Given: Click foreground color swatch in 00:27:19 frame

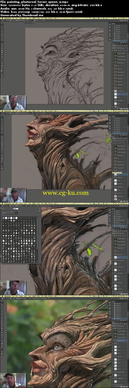Looking at the screenshot, I should pyautogui.click(x=2, y=163).
